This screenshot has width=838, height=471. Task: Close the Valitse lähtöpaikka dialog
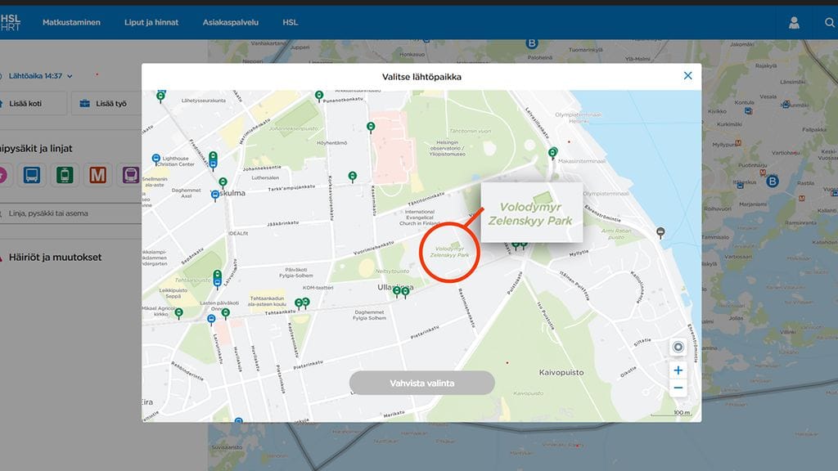(x=687, y=76)
